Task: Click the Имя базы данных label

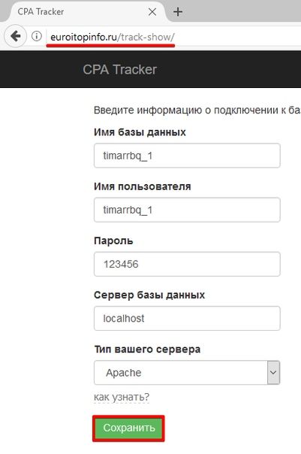Action: click(140, 132)
